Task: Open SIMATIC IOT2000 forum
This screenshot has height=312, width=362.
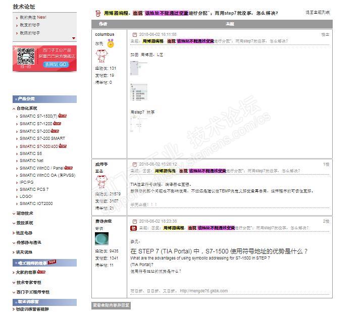Action: pos(36,203)
